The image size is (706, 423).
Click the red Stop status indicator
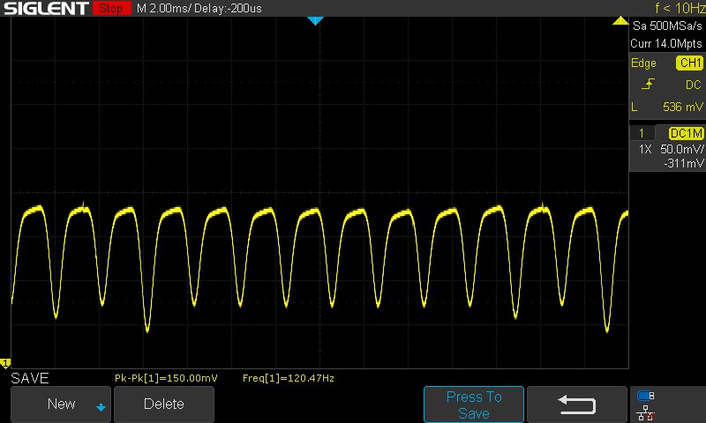coord(112,8)
